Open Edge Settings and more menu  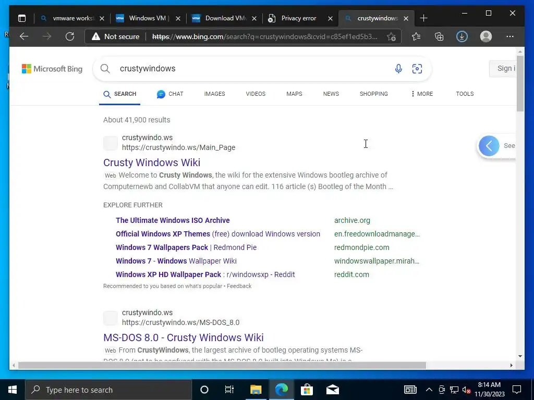510,36
